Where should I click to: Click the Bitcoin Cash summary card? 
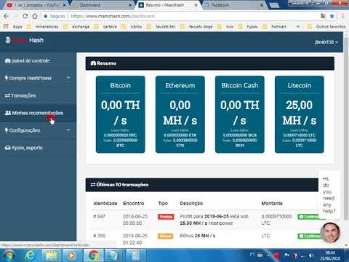[240, 114]
